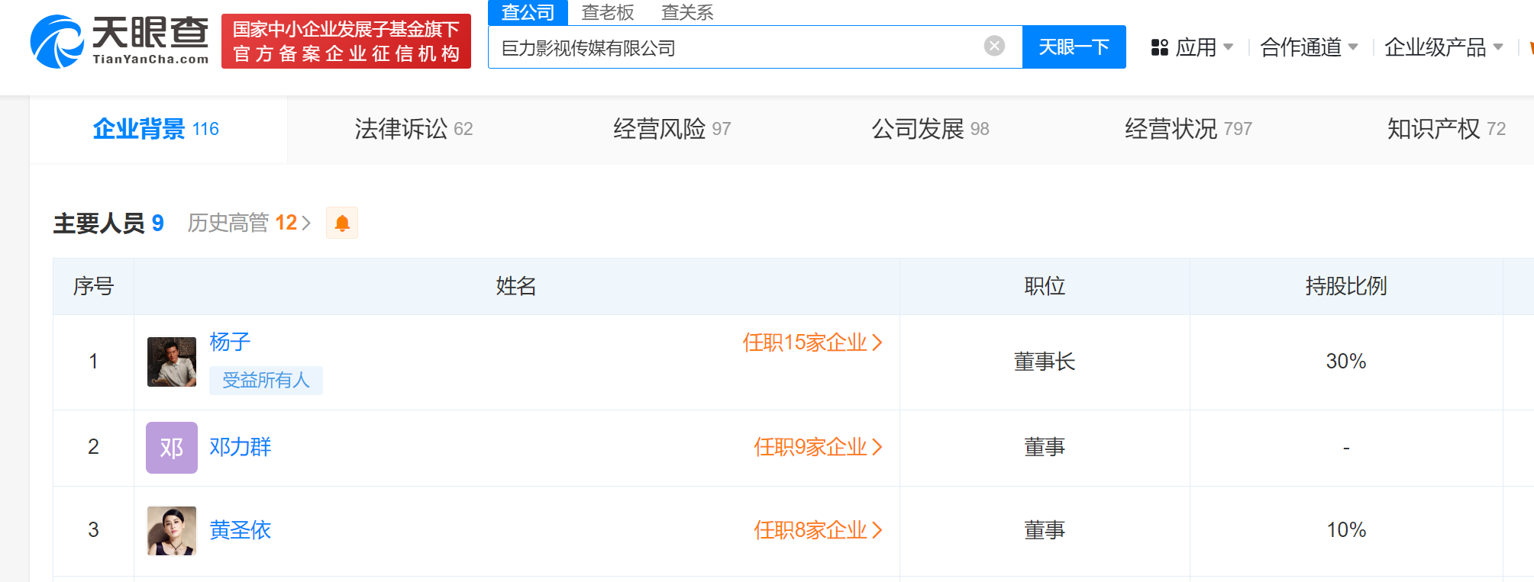Open 杨子's profile photo
Viewport: 1534px width, 582px height.
[x=172, y=362]
